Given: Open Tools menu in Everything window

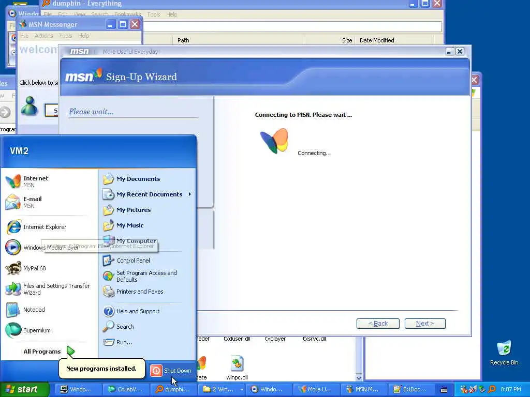Looking at the screenshot, I should (153, 14).
